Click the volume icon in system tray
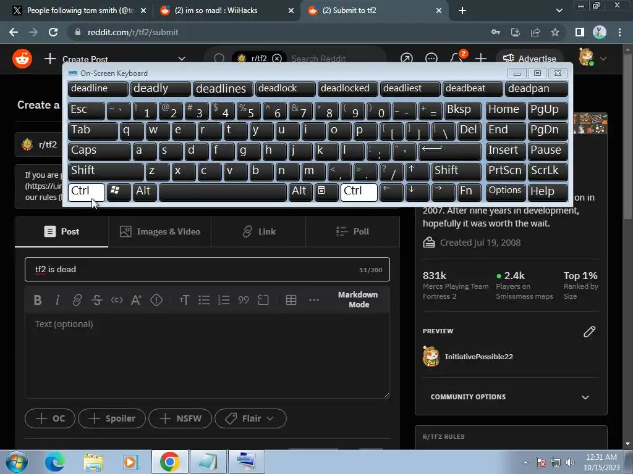633x474 pixels. click(570, 462)
